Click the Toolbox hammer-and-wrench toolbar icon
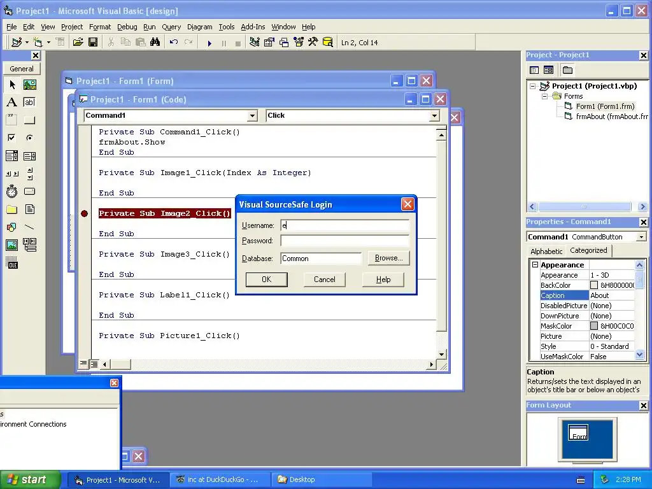 click(x=313, y=43)
